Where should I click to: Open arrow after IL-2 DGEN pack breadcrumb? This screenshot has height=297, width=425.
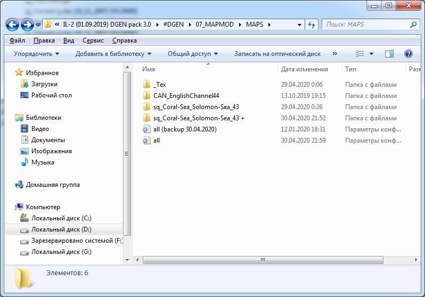(x=157, y=24)
